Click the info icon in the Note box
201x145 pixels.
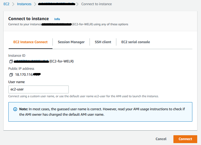click(x=15, y=109)
